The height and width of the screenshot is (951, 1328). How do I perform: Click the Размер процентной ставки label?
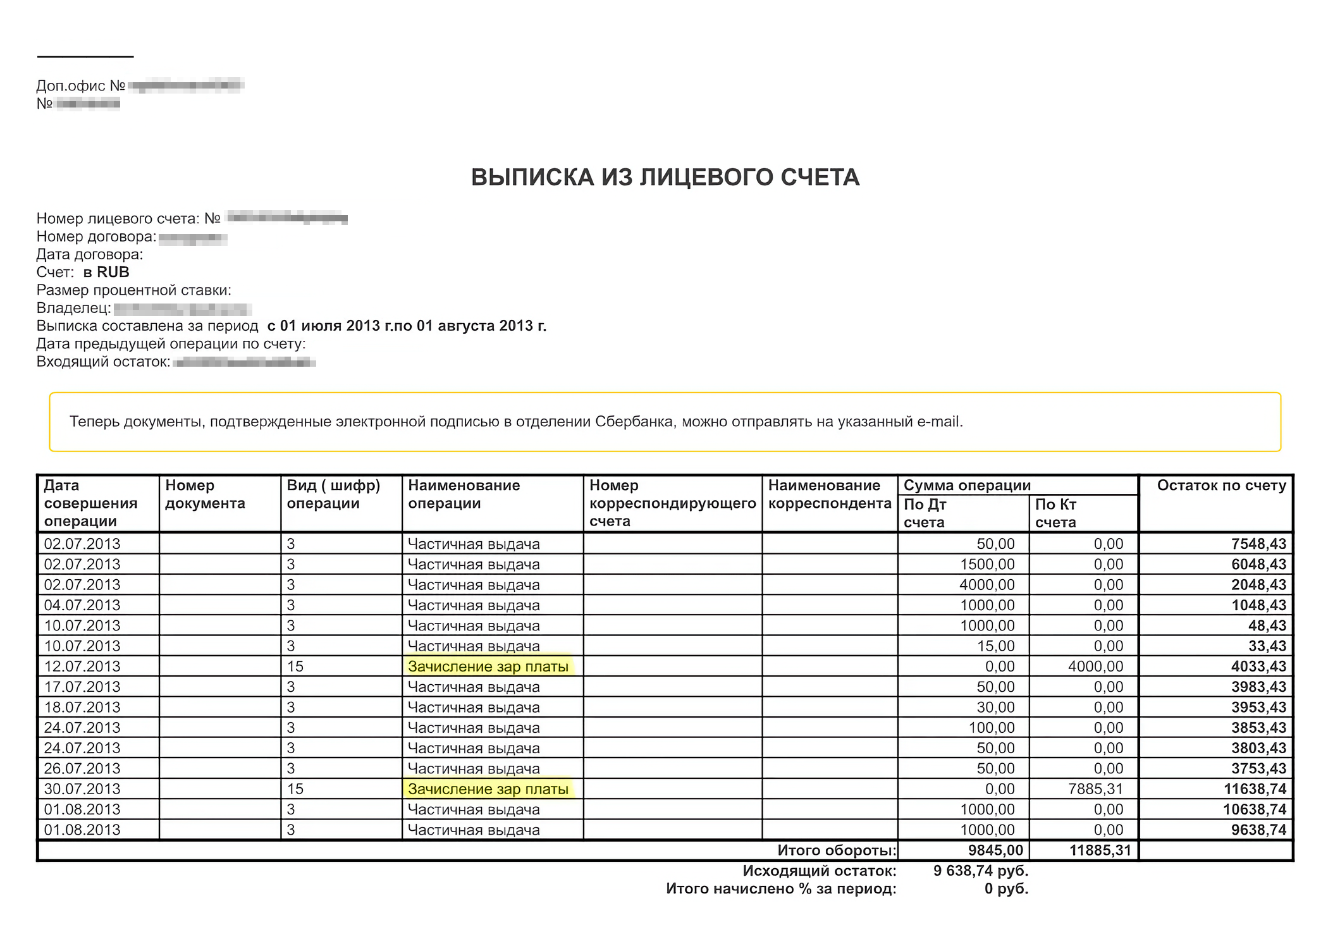(x=134, y=290)
